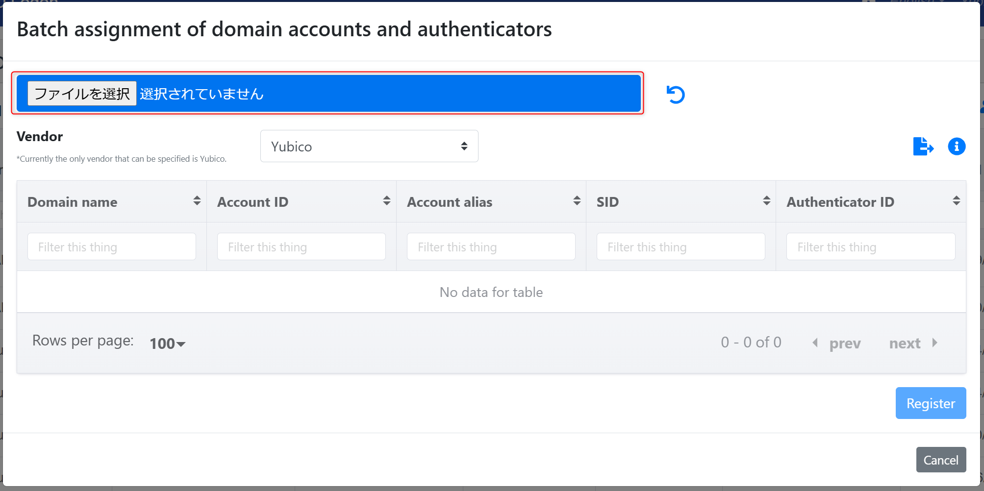
Task: Go to next page of table
Action: [912, 343]
